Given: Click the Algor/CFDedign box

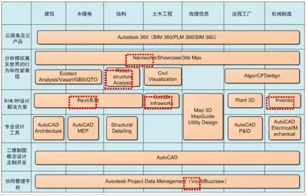Looking at the screenshot, I should click(262, 76).
